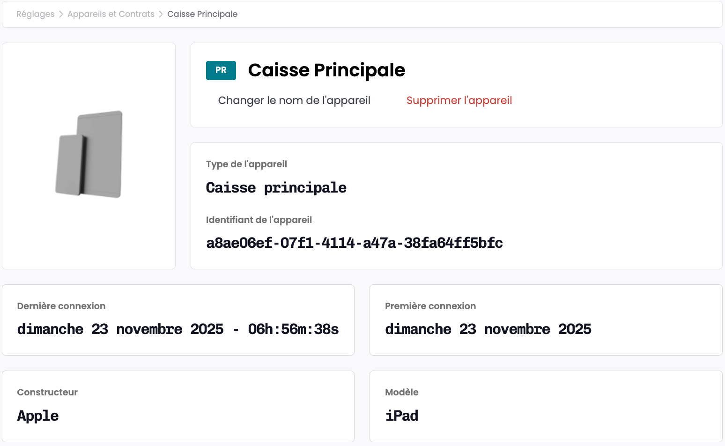Screen dimensions: 725x446
Task: Select the Caisse principale device type value
Action: pos(276,188)
